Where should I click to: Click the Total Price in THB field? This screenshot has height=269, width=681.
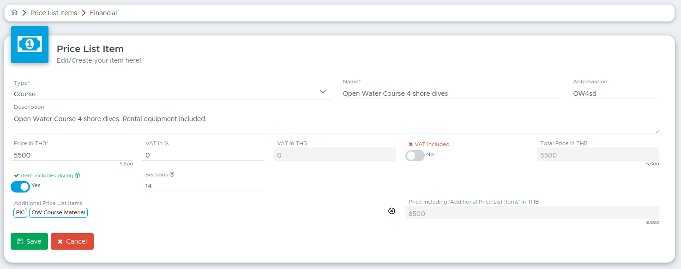pyautogui.click(x=598, y=154)
